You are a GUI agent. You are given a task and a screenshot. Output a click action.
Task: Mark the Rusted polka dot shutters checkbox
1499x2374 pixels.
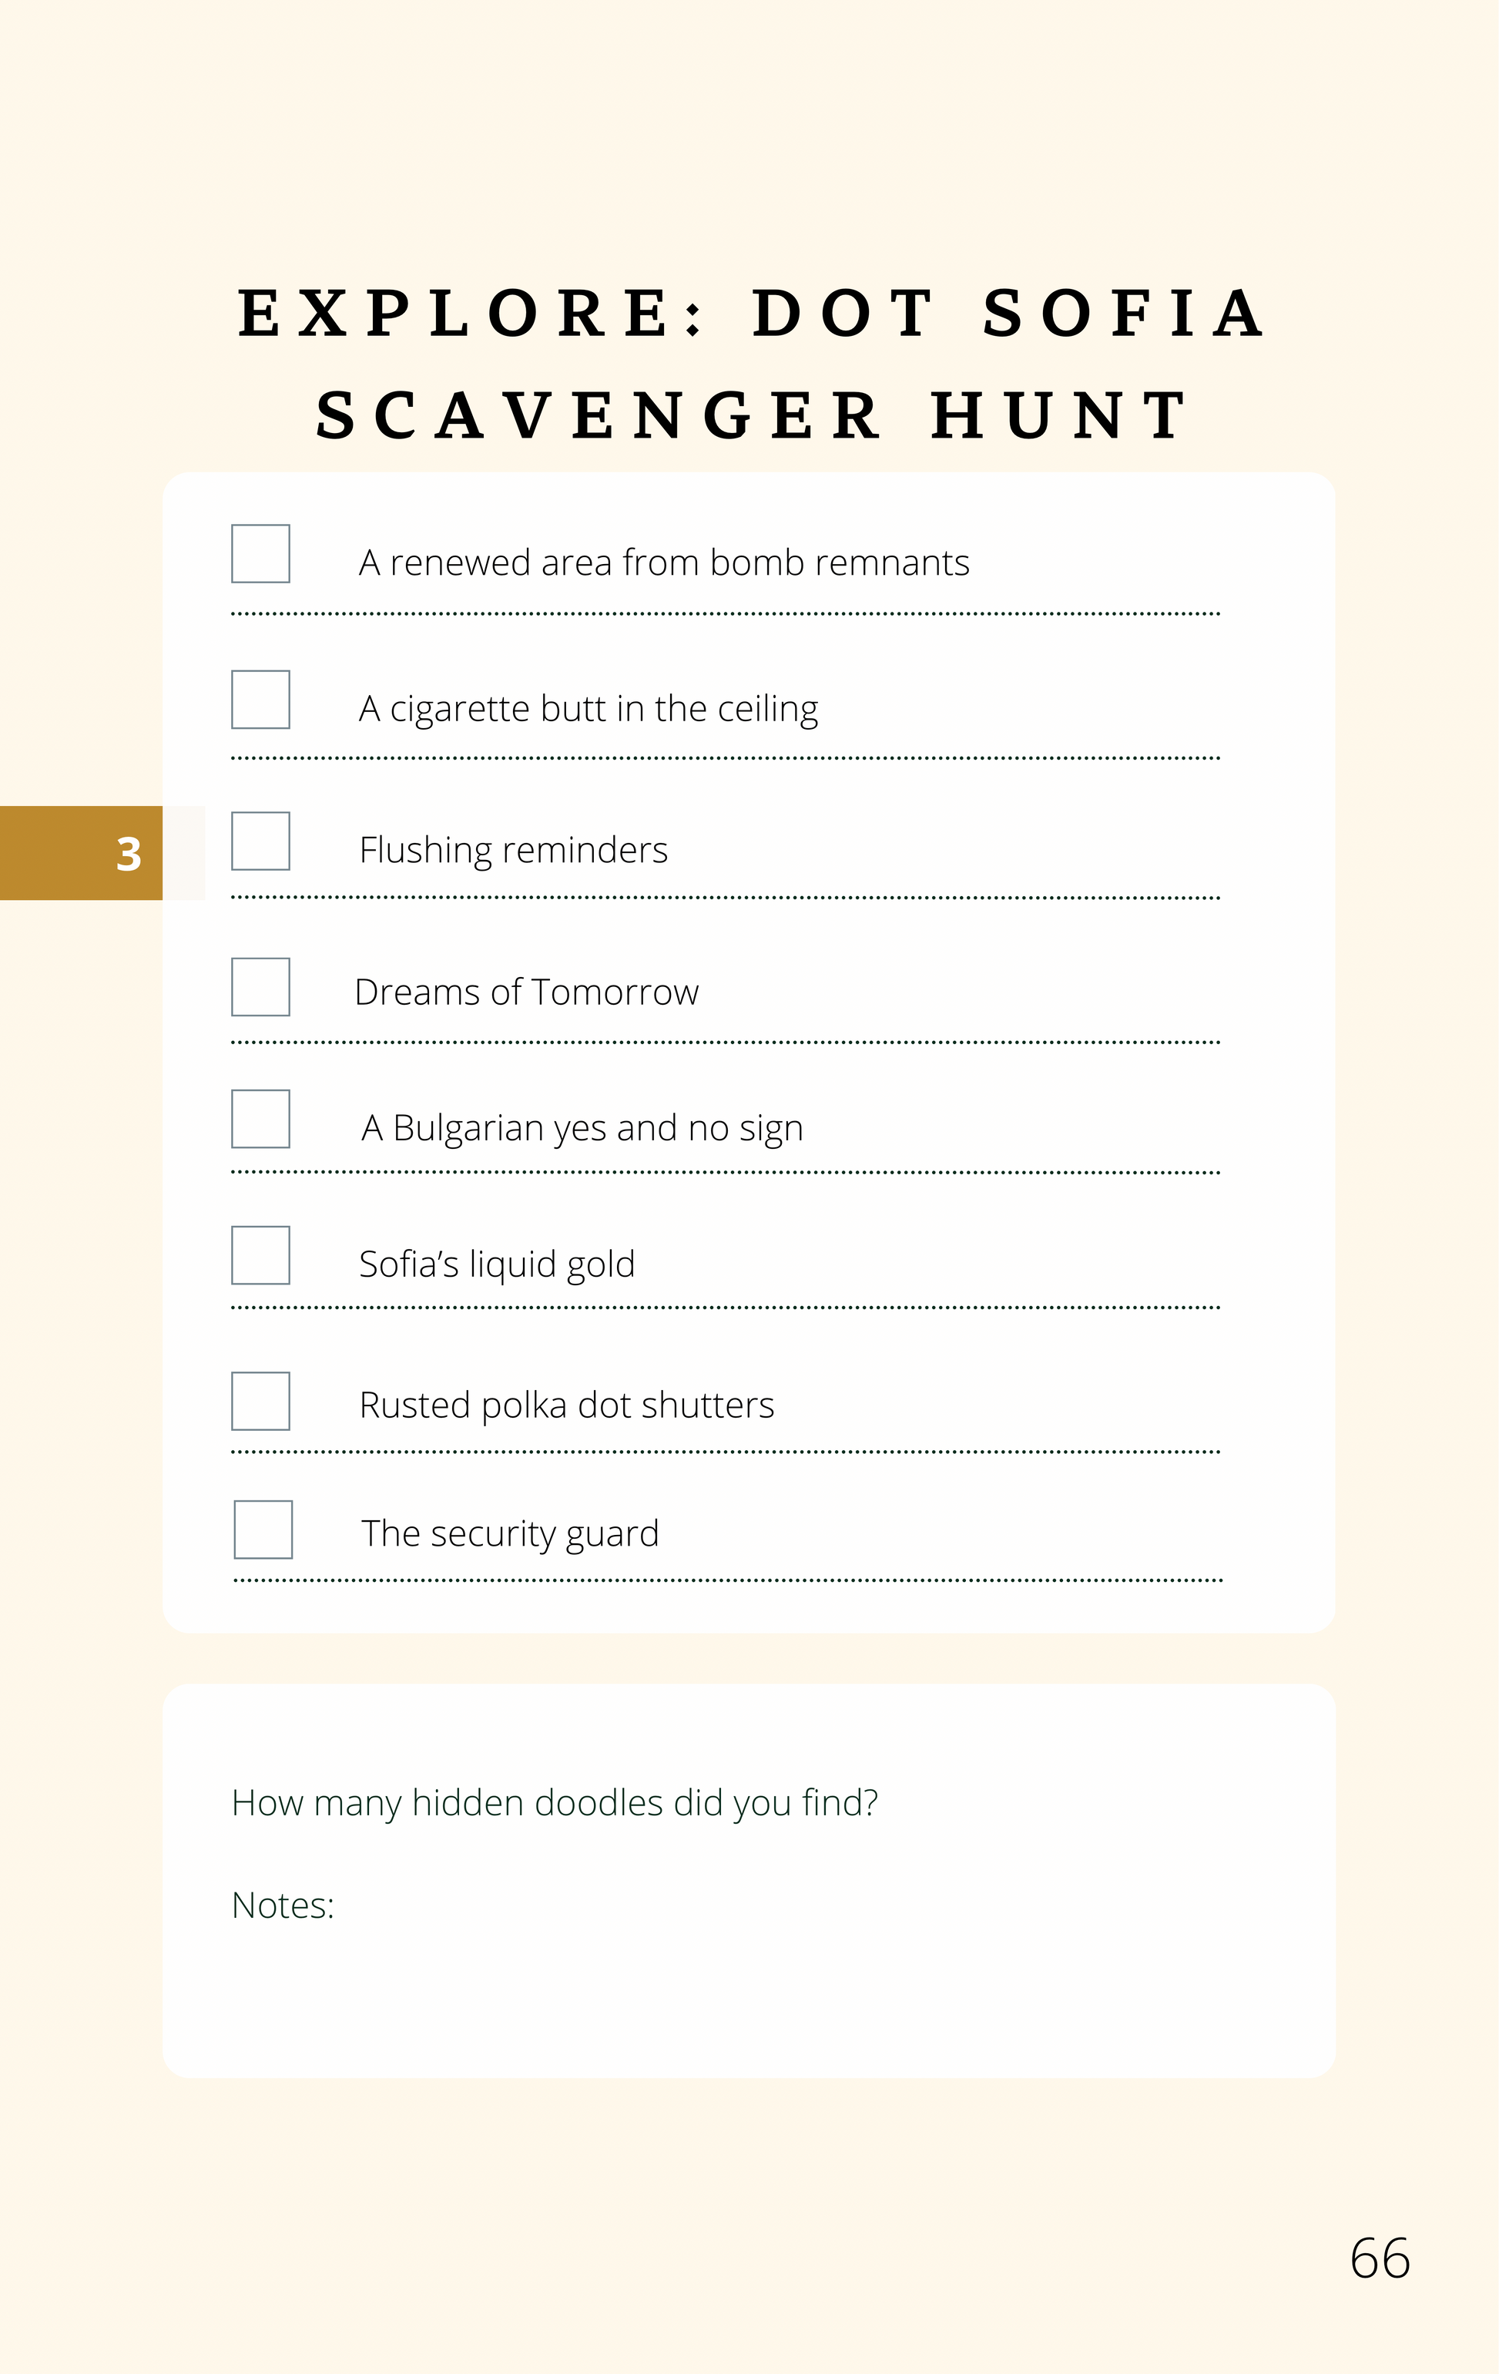tap(260, 1401)
